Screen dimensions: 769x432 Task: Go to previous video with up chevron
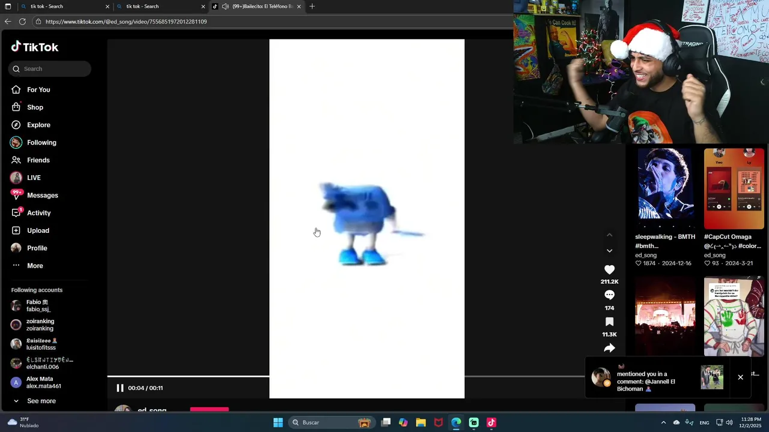coord(609,235)
